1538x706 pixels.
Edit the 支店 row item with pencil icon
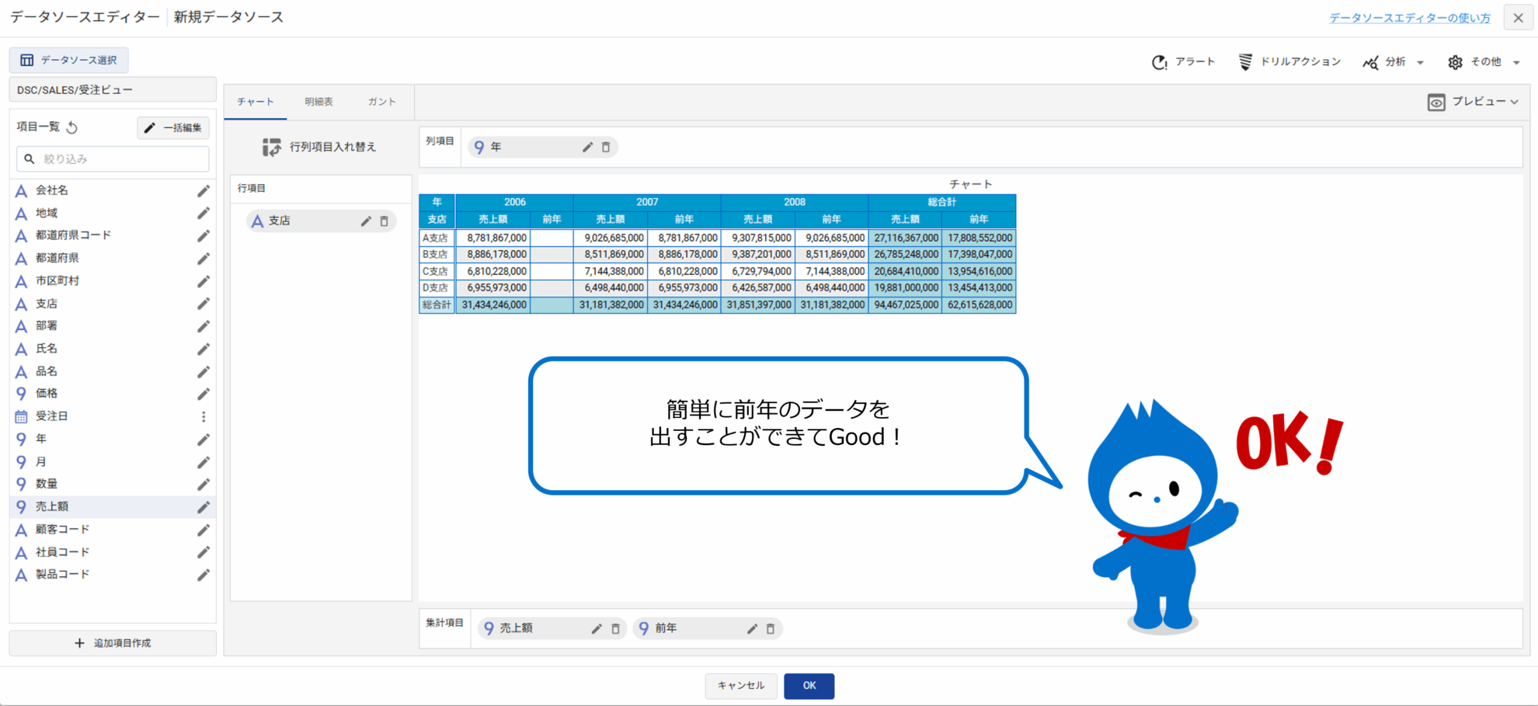(366, 221)
